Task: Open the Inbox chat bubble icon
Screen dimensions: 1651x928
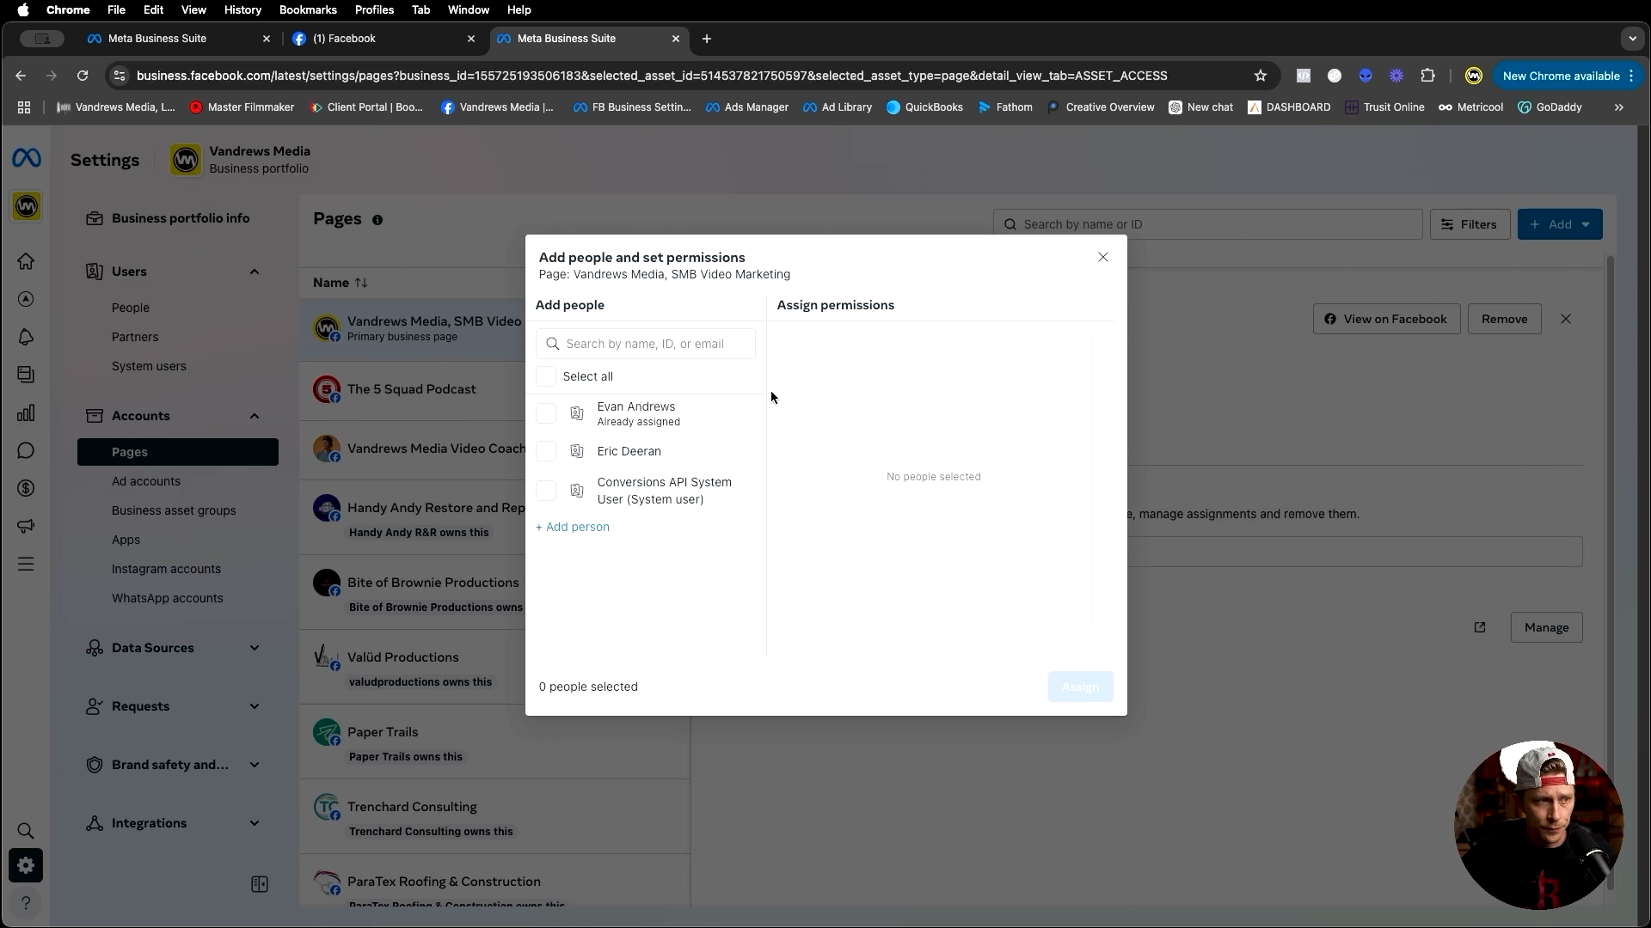Action: click(26, 450)
